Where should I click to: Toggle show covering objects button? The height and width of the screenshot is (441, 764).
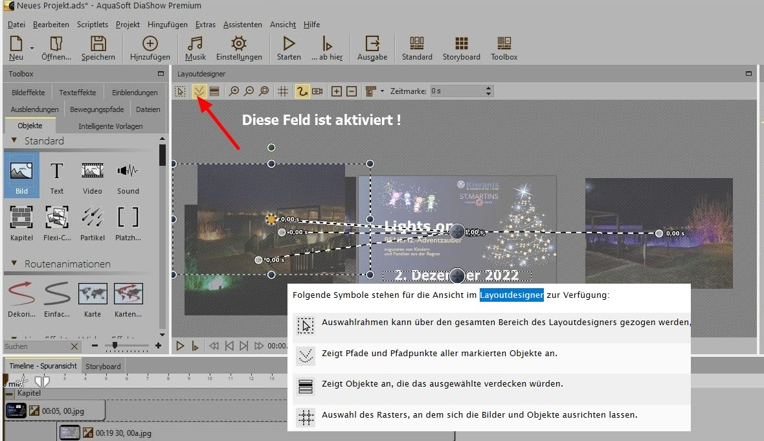click(214, 91)
